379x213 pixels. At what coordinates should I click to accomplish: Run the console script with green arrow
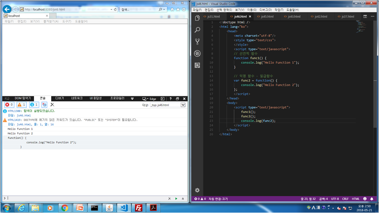pos(176,199)
